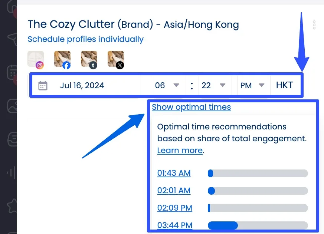324x234 pixels.
Task: Select the Facebook profile avatar
Action: click(x=62, y=59)
